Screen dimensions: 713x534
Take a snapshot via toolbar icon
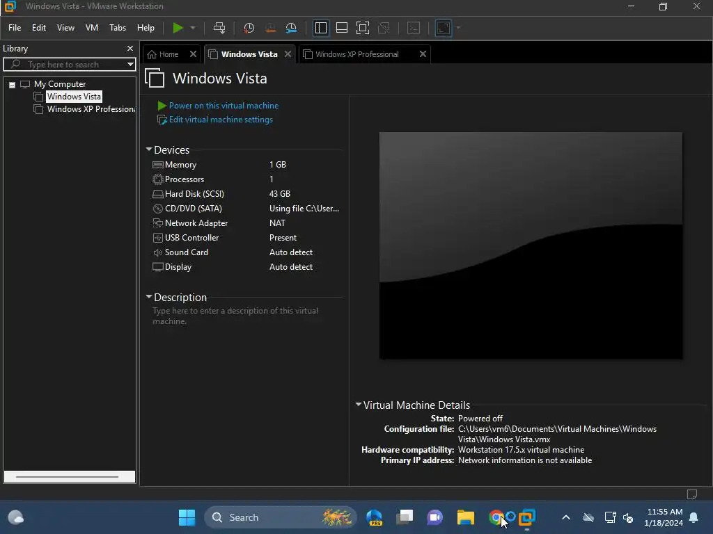click(x=249, y=28)
